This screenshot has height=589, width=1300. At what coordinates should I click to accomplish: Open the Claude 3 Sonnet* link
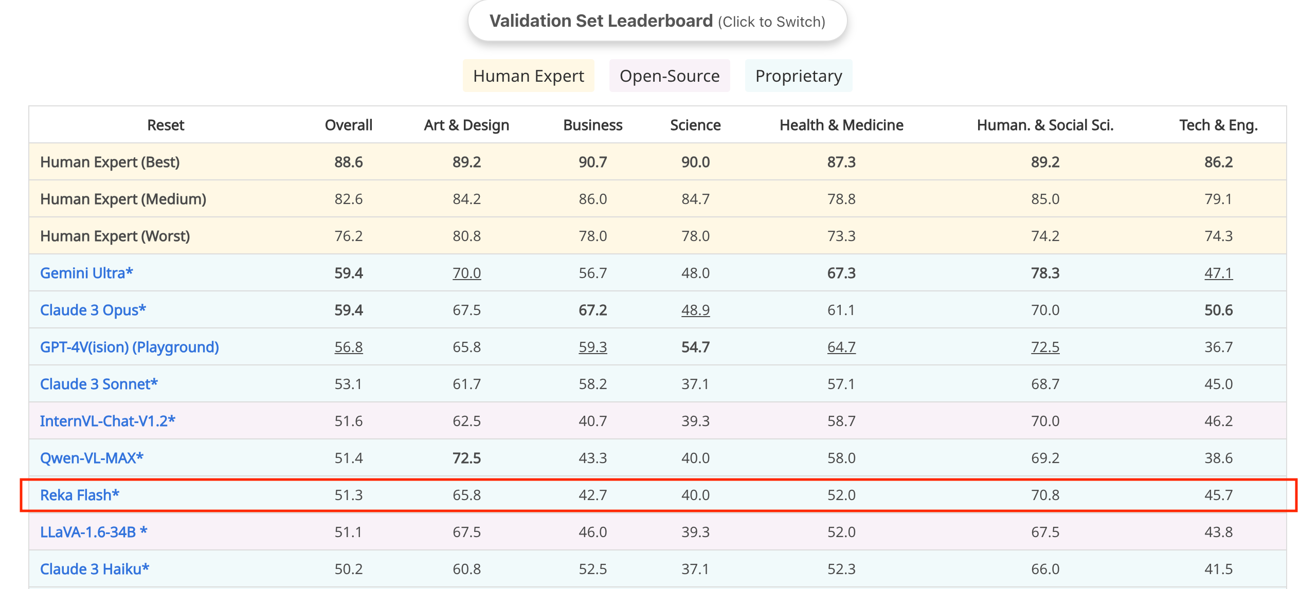(x=99, y=384)
